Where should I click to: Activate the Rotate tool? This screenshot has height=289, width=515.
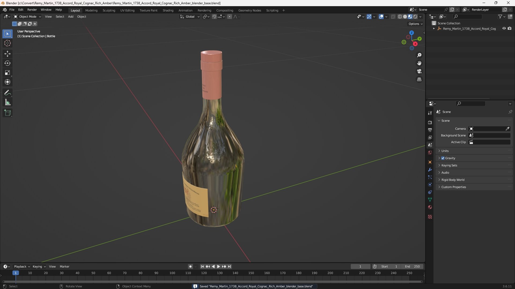[8, 63]
